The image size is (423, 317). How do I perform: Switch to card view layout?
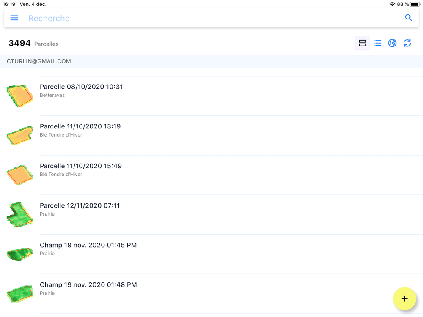(363, 43)
